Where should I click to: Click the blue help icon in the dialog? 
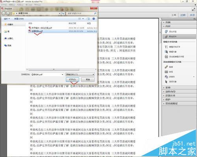pos(94,19)
